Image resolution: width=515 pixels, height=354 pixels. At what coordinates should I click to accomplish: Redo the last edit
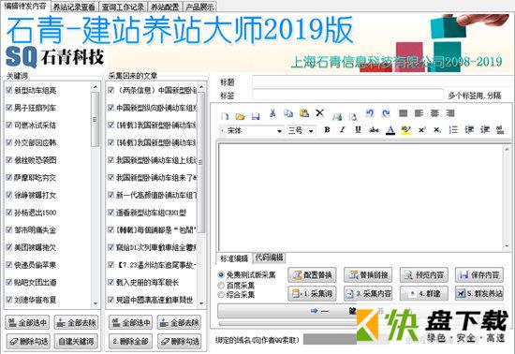point(386,113)
